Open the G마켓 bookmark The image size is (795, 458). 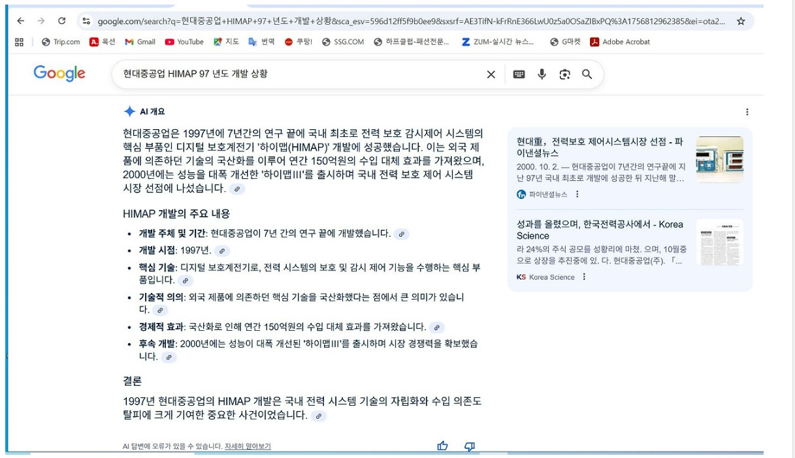pos(566,42)
